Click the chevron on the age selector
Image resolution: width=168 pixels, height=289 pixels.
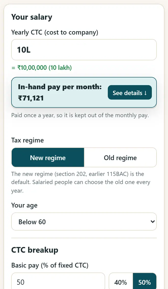[152, 221]
